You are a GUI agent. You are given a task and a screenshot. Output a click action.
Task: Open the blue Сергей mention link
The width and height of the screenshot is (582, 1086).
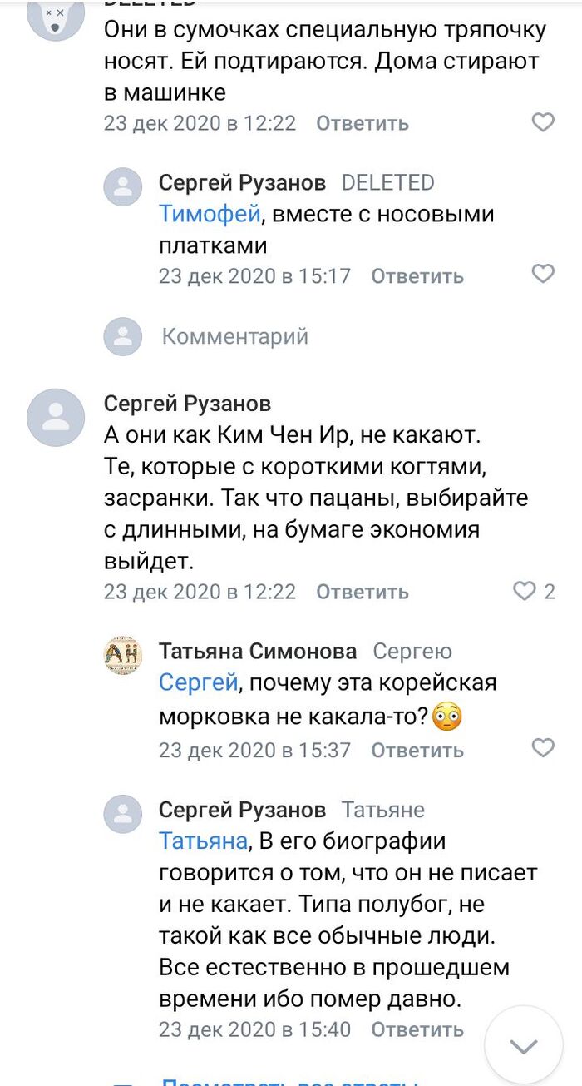click(x=199, y=683)
